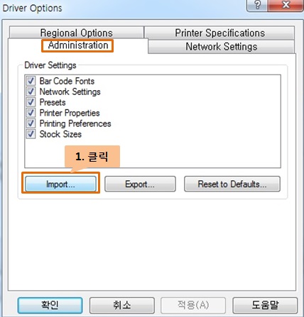This screenshot has width=304, height=317.
Task: Toggle the Stock Sizes checkbox
Action: pos(31,134)
